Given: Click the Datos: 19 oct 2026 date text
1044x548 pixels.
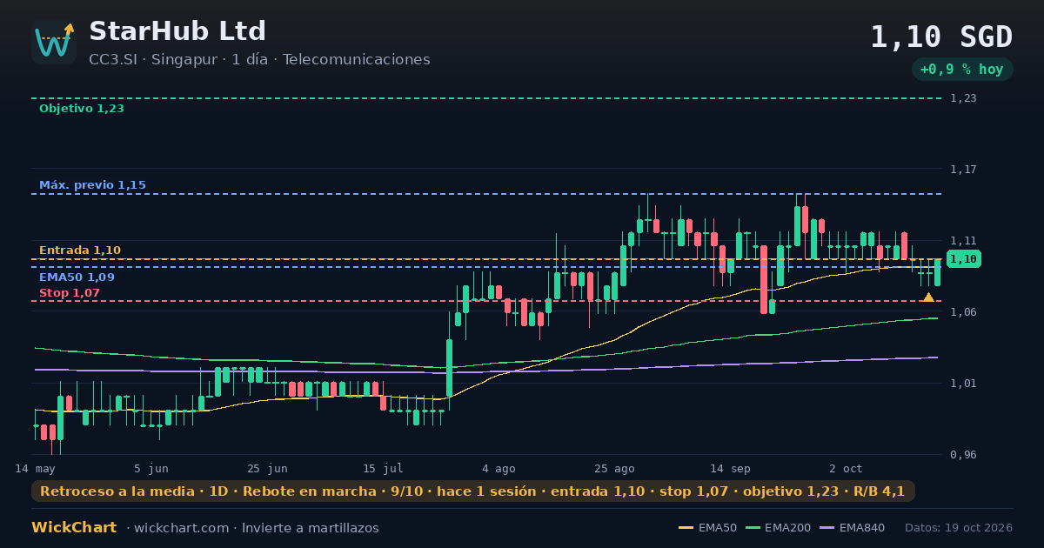Looking at the screenshot, I should pos(959,528).
